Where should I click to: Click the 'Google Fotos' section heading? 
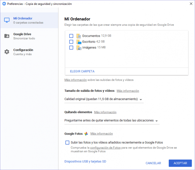(73, 134)
